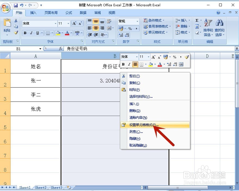Increase indent in alignment group
This screenshot has height=191, width=239.
(x=96, y=35)
